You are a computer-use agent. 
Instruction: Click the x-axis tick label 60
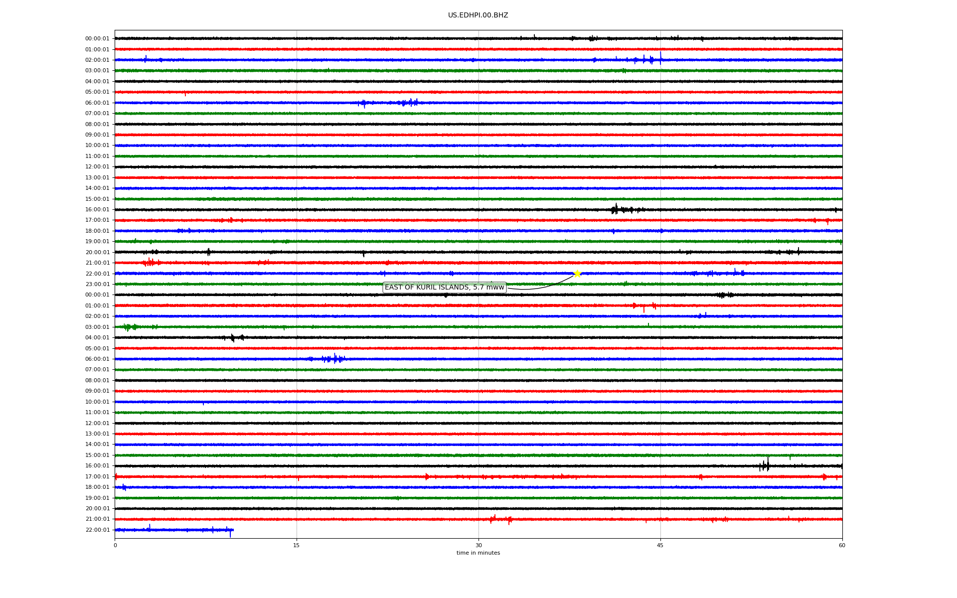click(842, 545)
